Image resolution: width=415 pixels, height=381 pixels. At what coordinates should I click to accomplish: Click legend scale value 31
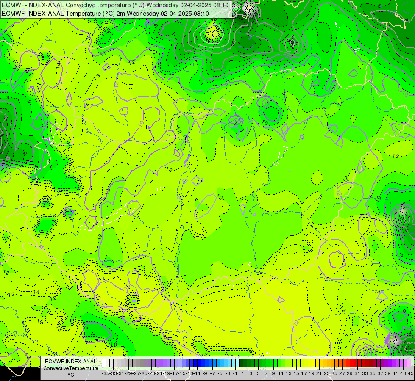pos(357,373)
